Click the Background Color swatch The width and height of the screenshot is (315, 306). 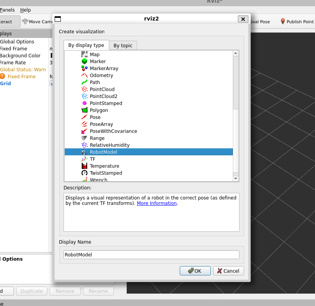[52, 55]
